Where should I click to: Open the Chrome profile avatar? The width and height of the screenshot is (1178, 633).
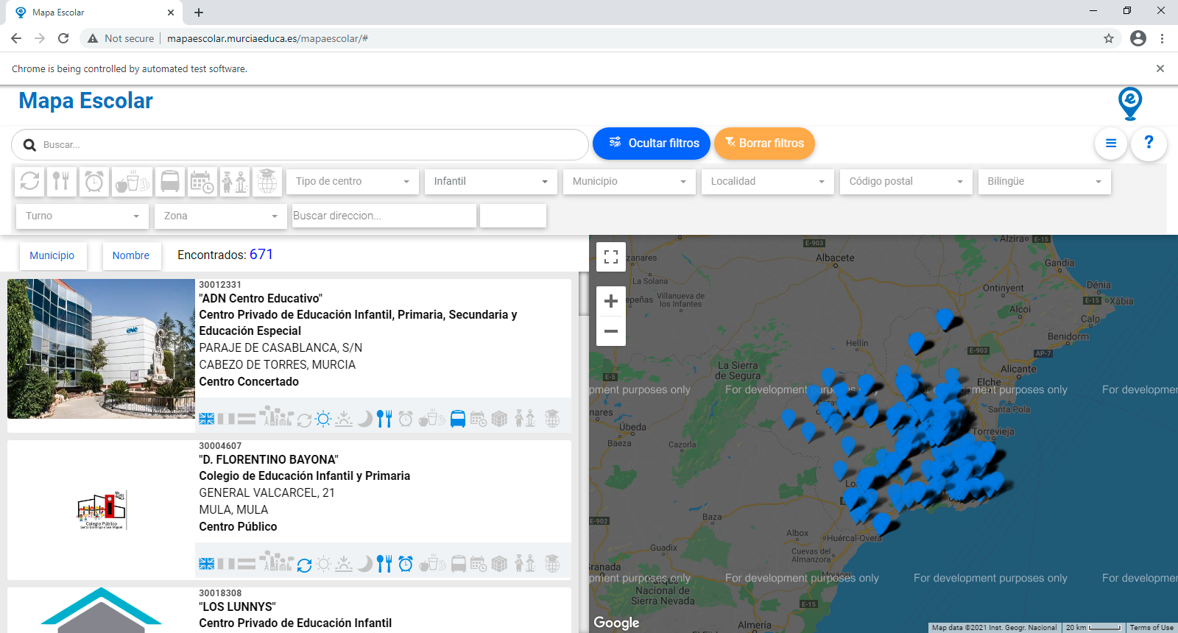[1138, 38]
